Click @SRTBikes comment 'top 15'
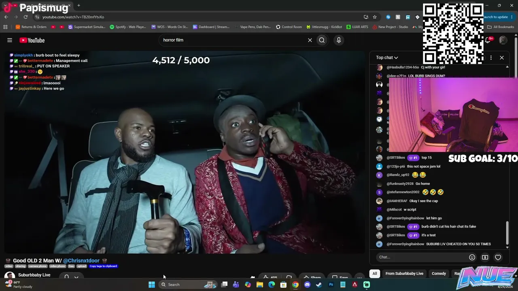The width and height of the screenshot is (518, 291). click(427, 158)
